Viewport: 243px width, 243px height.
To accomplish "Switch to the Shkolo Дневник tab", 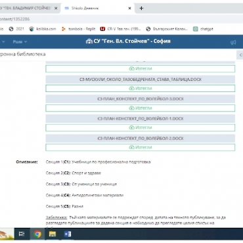I will pyautogui.click(x=97, y=9).
